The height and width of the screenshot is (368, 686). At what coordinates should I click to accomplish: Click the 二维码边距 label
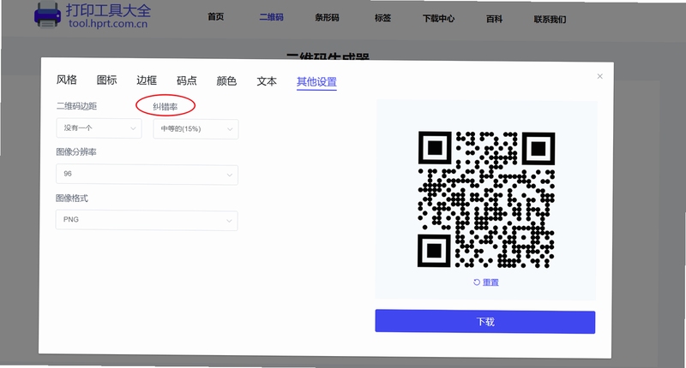(x=76, y=106)
